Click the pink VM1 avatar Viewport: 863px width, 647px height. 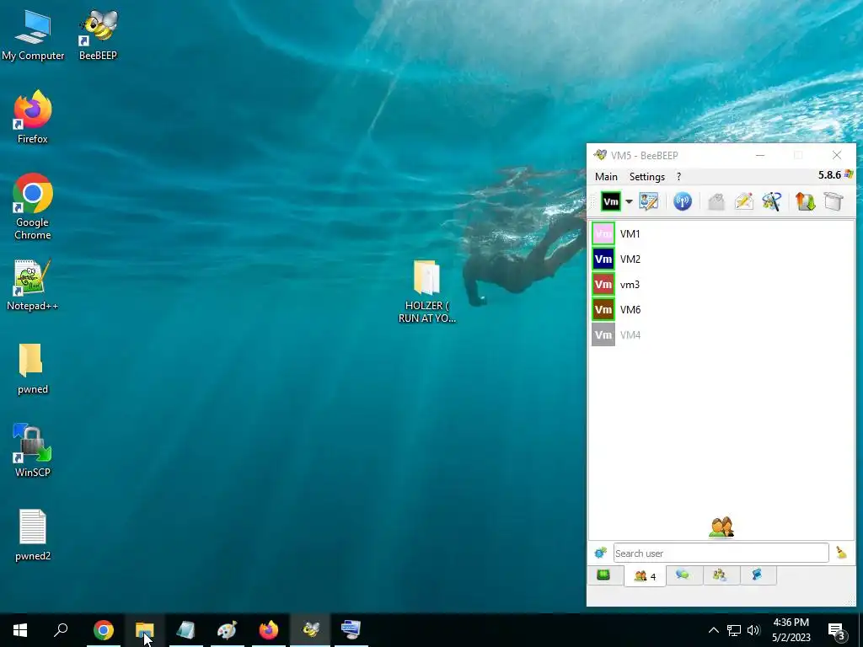coord(603,234)
